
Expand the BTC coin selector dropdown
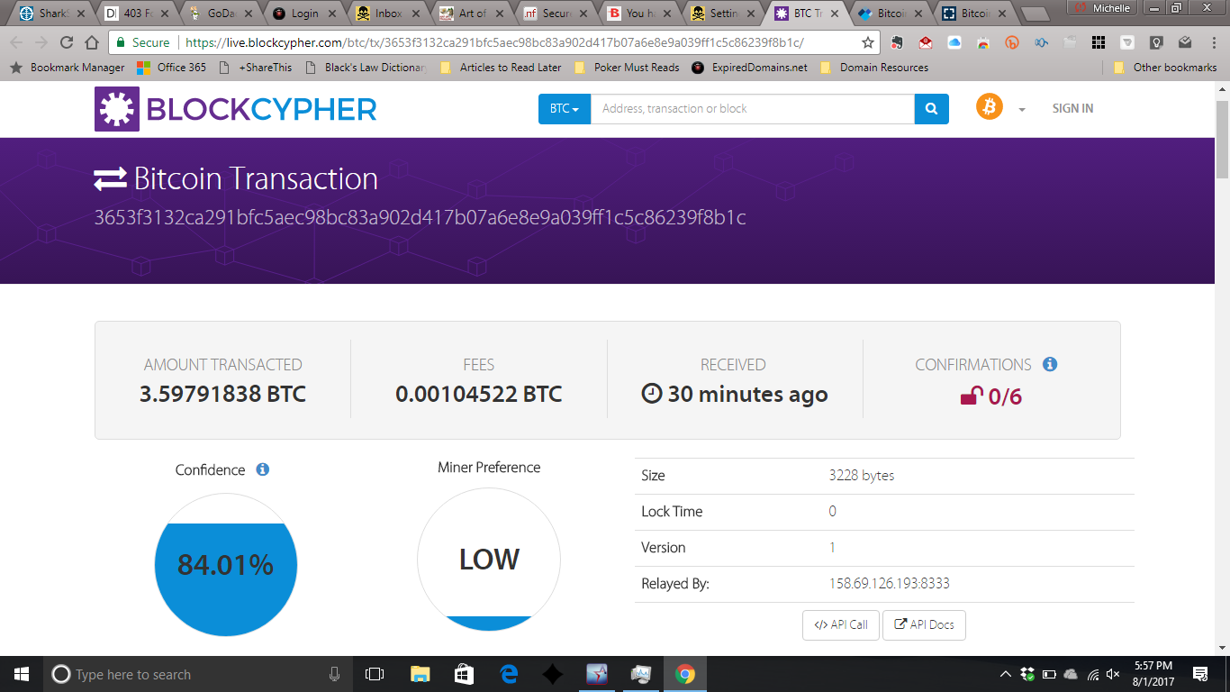pos(565,109)
